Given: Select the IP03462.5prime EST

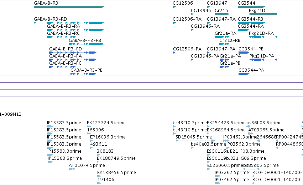Looking at the screenshot, I should [218, 184].
